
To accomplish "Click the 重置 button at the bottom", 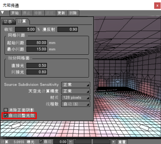I will pyautogui.click(x=122, y=142).
